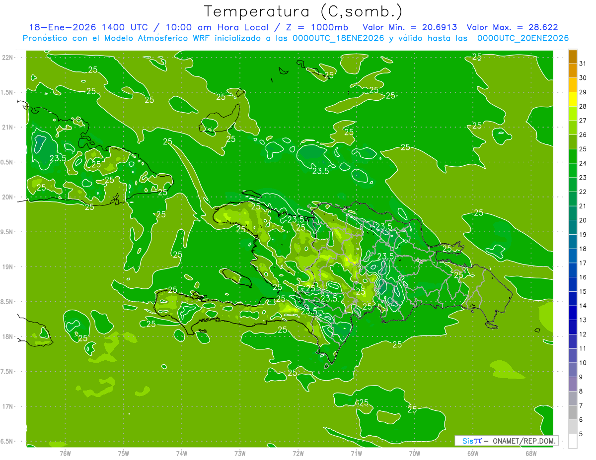Click the '76W' longitude axis label
The height and width of the screenshot is (460, 596).
[x=65, y=453]
